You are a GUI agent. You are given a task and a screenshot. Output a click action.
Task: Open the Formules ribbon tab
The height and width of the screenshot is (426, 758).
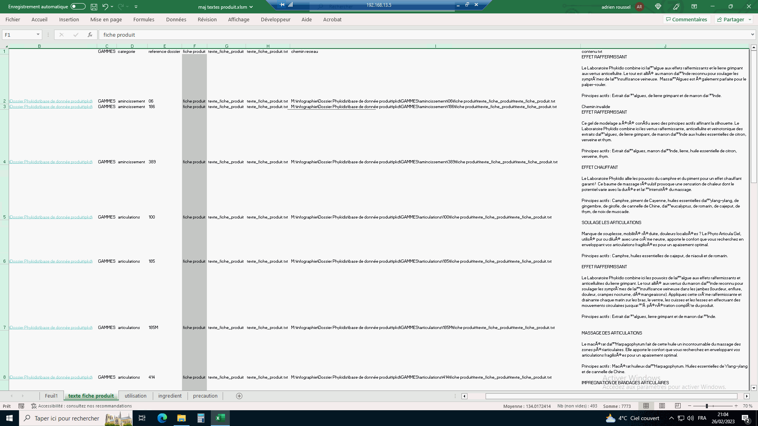pos(144,19)
